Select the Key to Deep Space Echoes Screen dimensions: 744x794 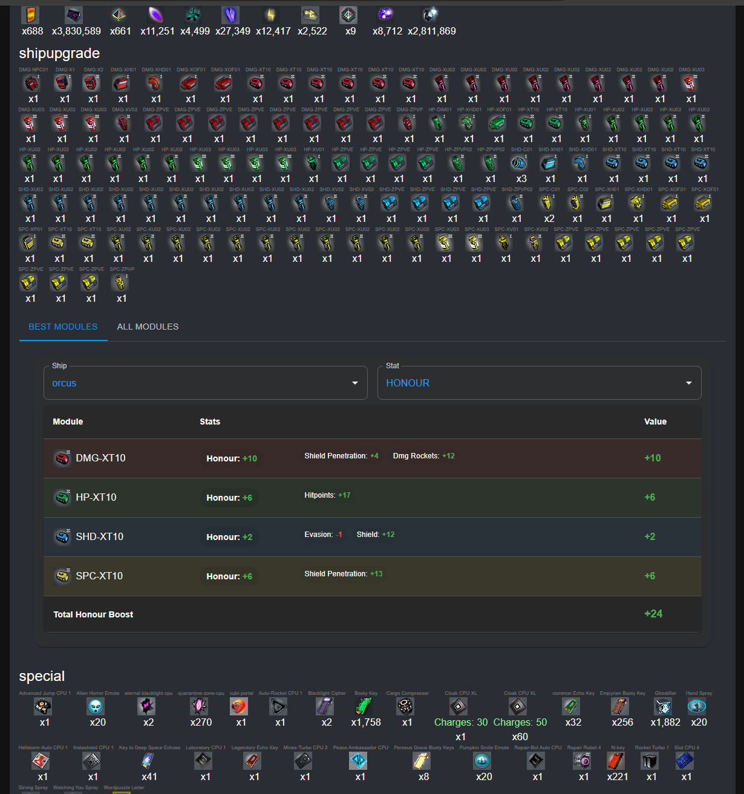[148, 760]
